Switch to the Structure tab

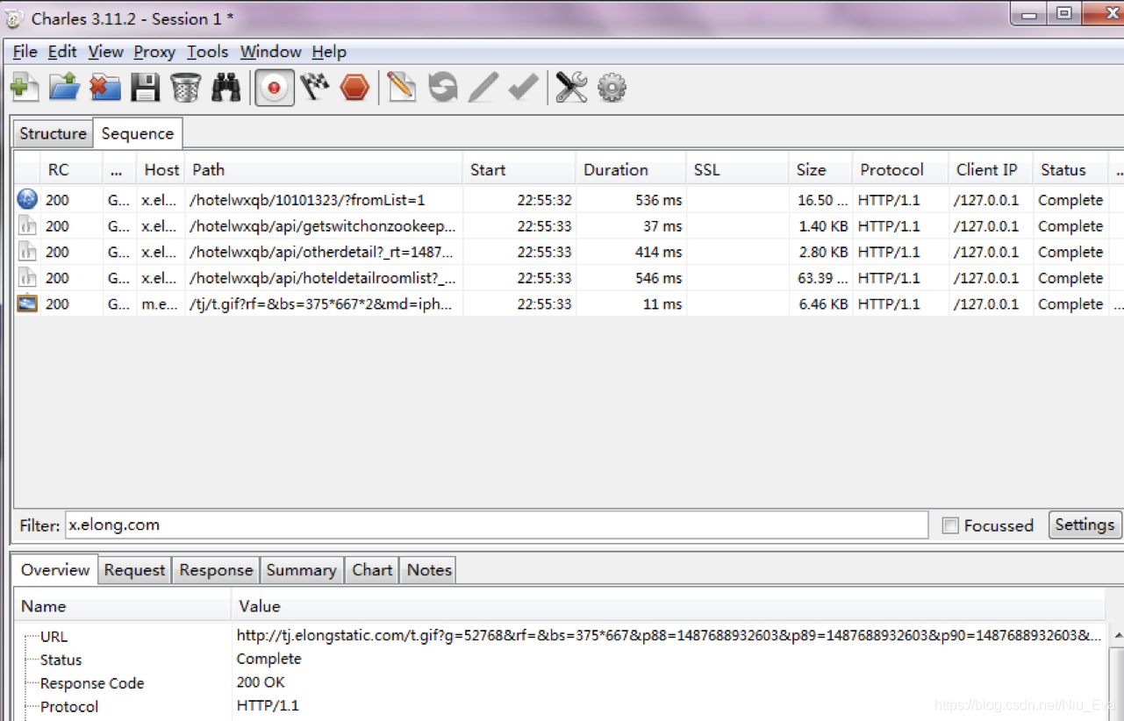pos(53,133)
